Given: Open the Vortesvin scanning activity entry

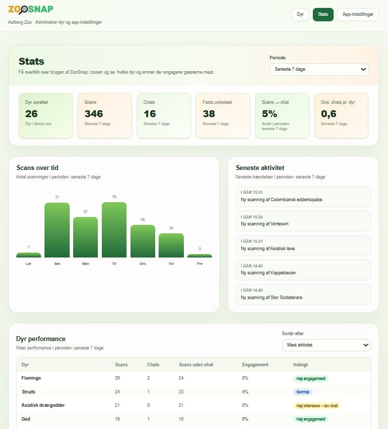Looking at the screenshot, I should 303,221.
